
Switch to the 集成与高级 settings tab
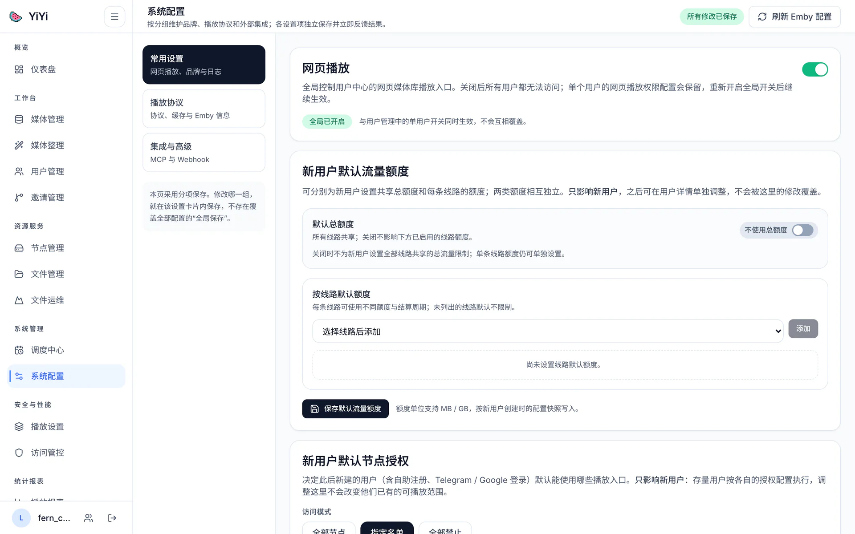pyautogui.click(x=204, y=153)
